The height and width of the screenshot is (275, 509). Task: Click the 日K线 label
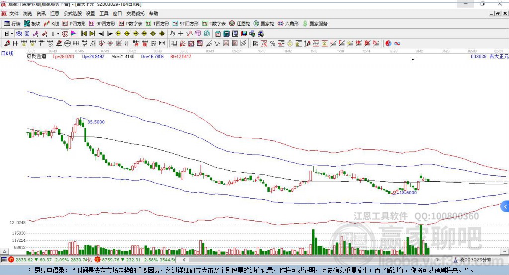(x=7, y=53)
